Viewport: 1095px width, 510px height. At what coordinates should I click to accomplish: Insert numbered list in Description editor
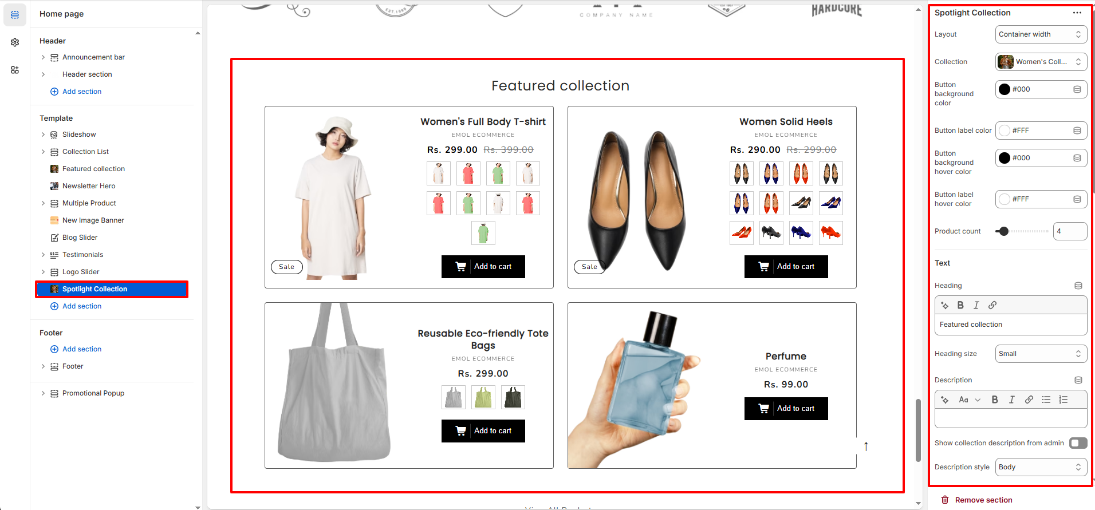click(x=1064, y=400)
